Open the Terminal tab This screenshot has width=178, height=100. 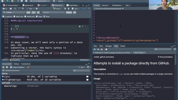105,5
